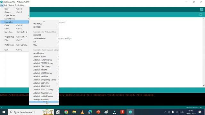Choose Save As... from the File menu
Viewport: 205px width, 115px height.
(15, 32)
